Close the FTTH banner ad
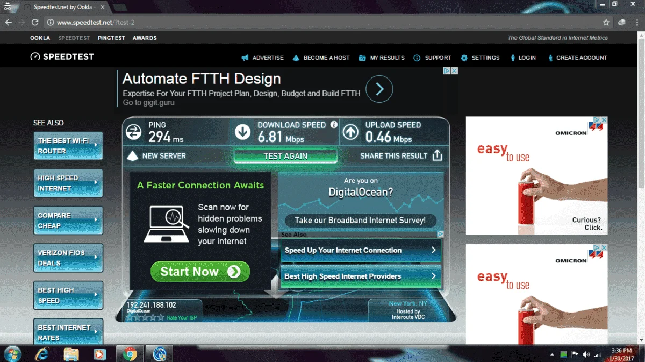The width and height of the screenshot is (645, 362). pyautogui.click(x=454, y=71)
